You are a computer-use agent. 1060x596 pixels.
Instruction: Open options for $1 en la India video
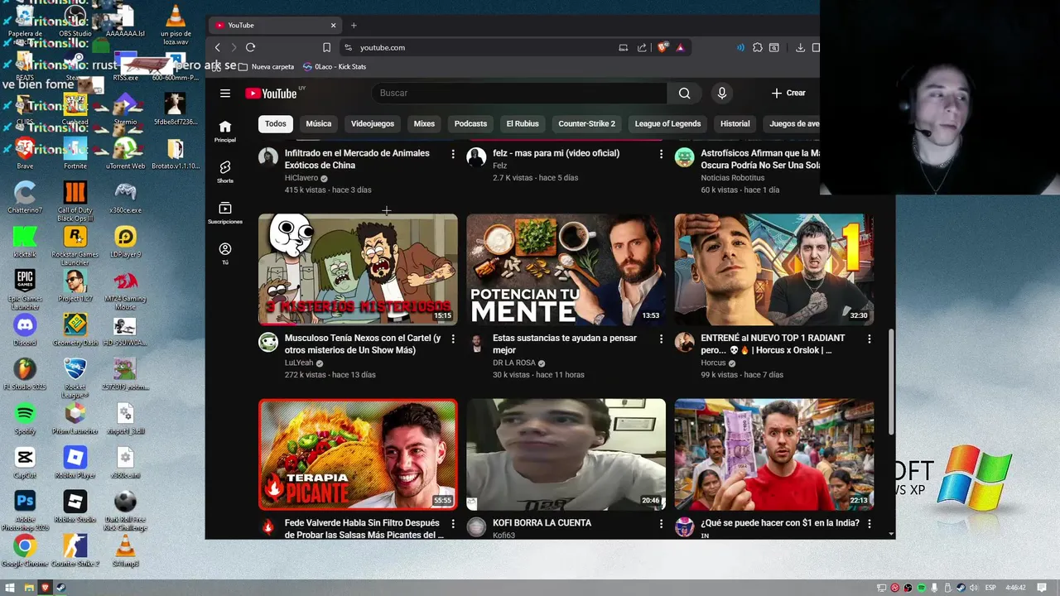click(869, 523)
